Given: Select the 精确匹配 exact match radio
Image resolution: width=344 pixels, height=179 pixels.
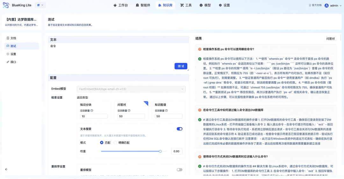Looking at the screenshot, I should coord(115,143).
